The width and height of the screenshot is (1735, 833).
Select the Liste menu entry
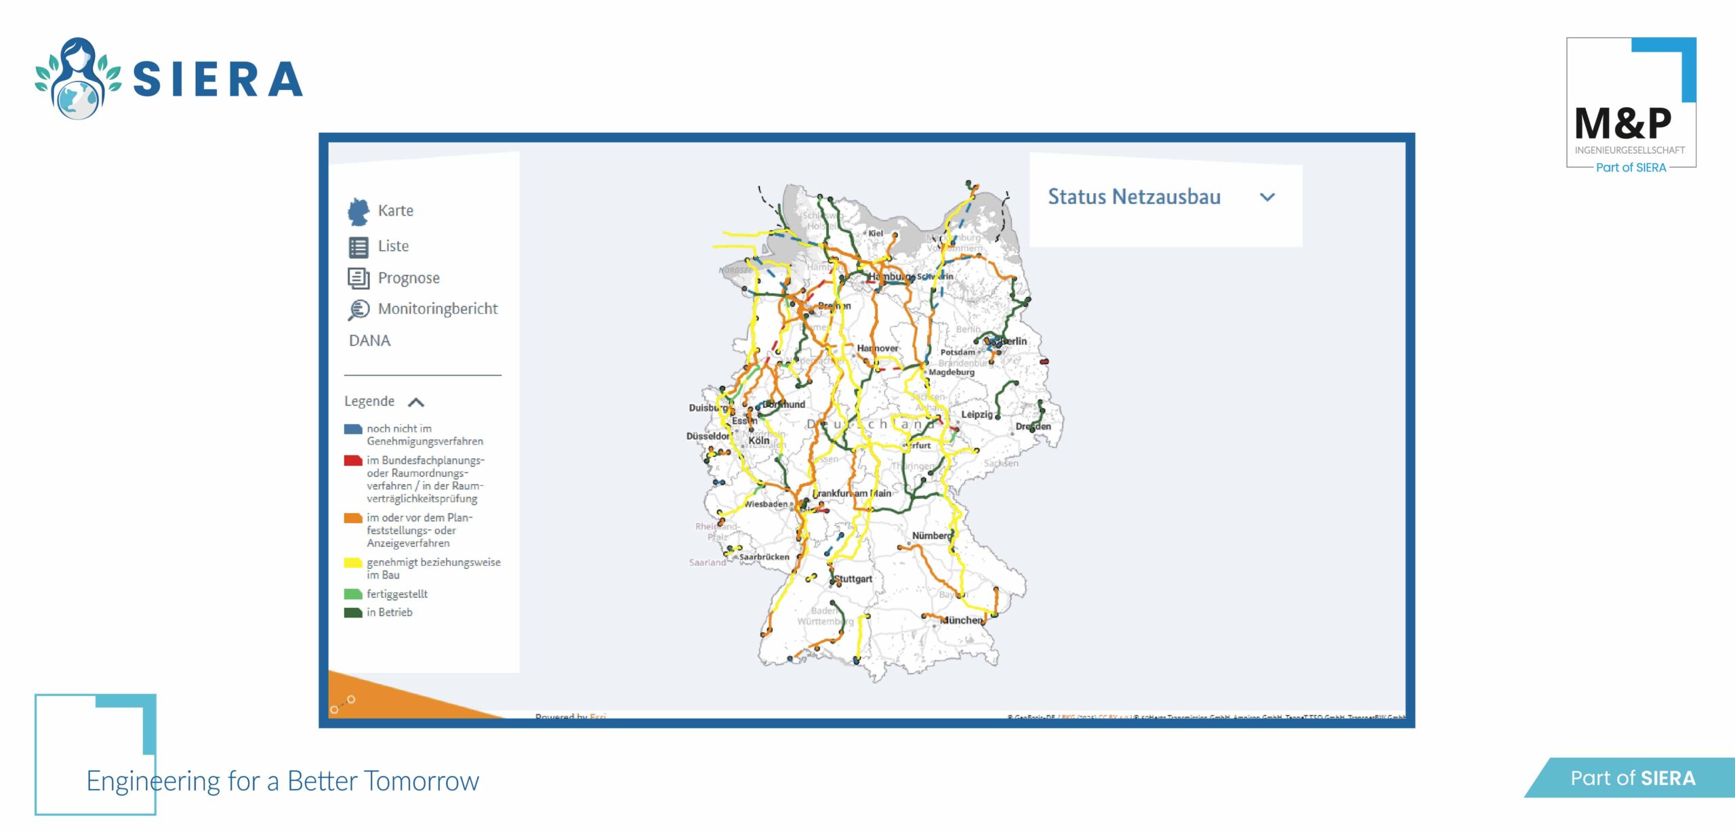(393, 246)
